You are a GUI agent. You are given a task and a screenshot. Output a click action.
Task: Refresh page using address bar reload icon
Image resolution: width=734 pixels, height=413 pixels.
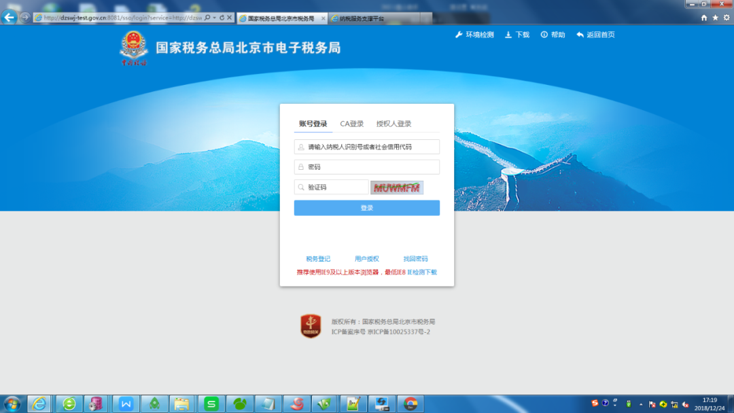222,17
